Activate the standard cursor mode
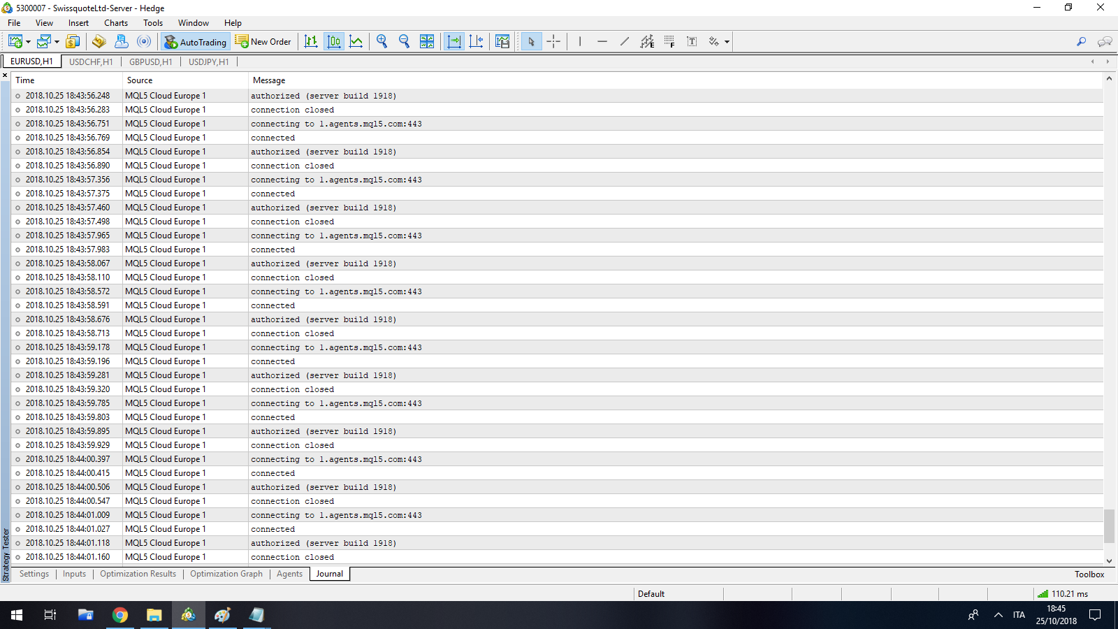Screen dimensions: 1118x629 531,42
